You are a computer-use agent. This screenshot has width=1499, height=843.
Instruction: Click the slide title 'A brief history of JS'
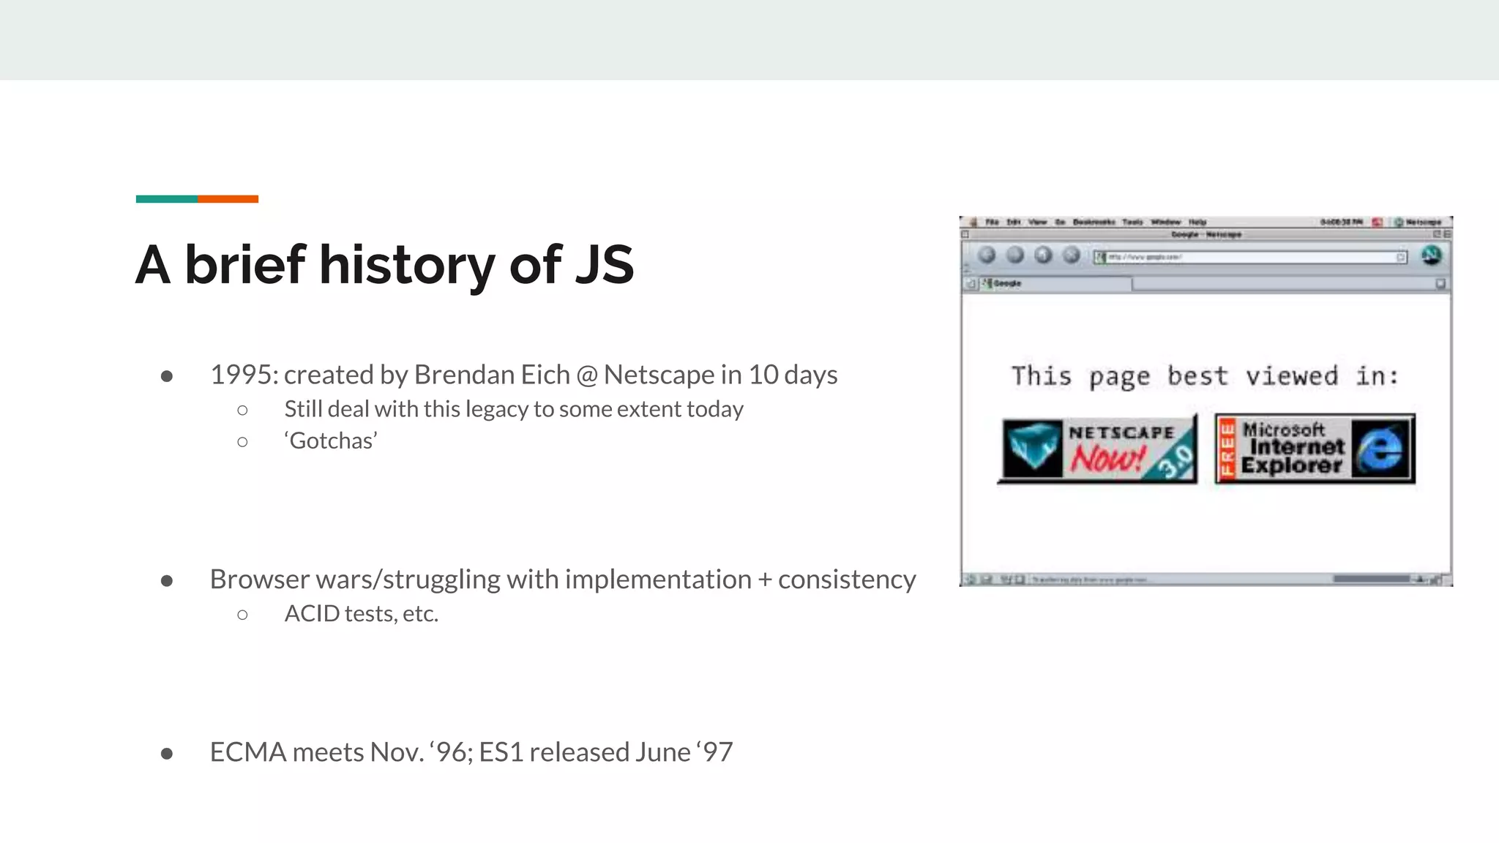tap(385, 264)
